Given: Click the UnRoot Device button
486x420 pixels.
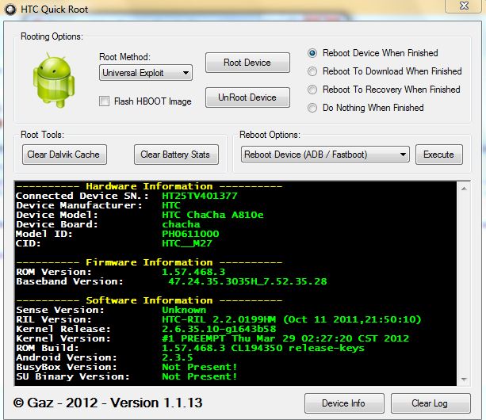Looking at the screenshot, I should click(x=247, y=97).
